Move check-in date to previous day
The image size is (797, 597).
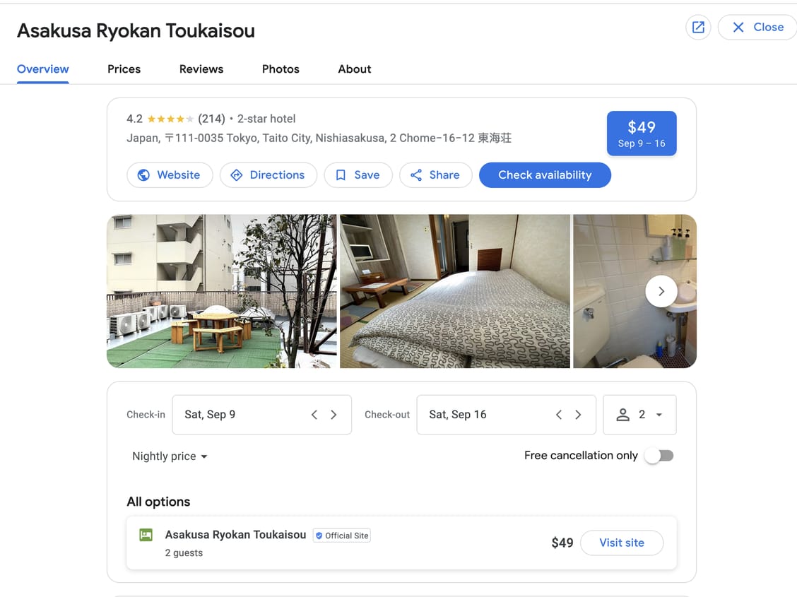314,415
